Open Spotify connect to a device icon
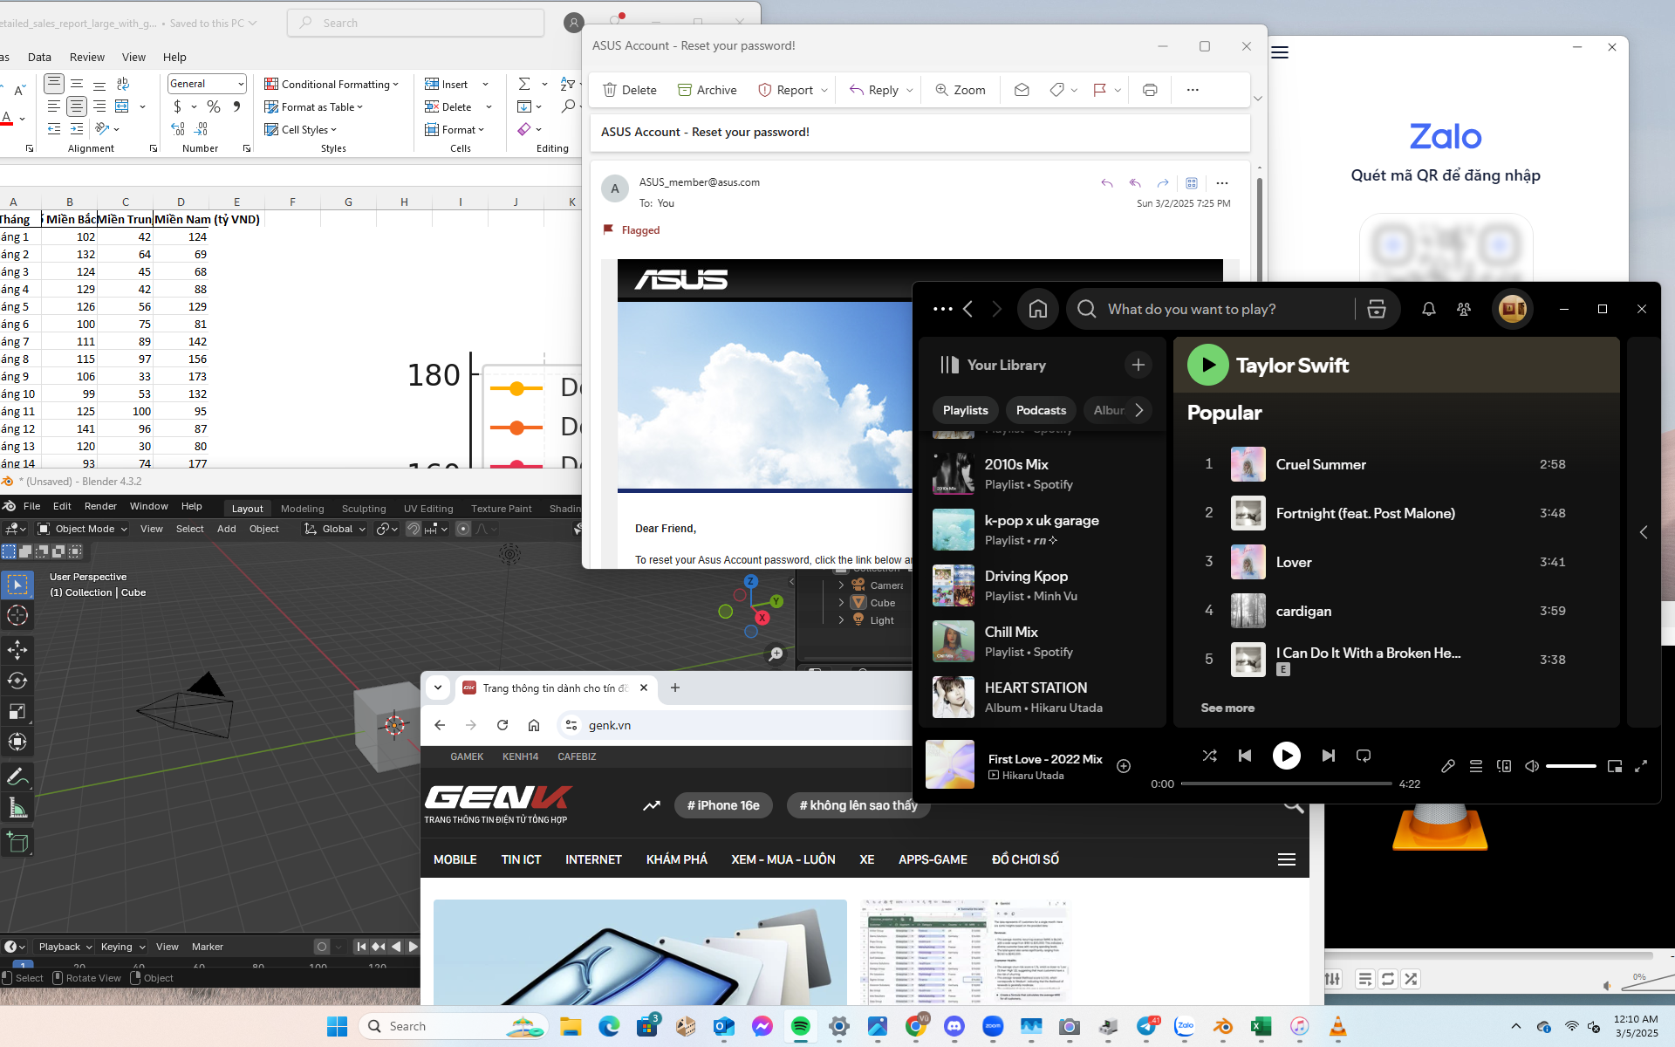 (1504, 766)
